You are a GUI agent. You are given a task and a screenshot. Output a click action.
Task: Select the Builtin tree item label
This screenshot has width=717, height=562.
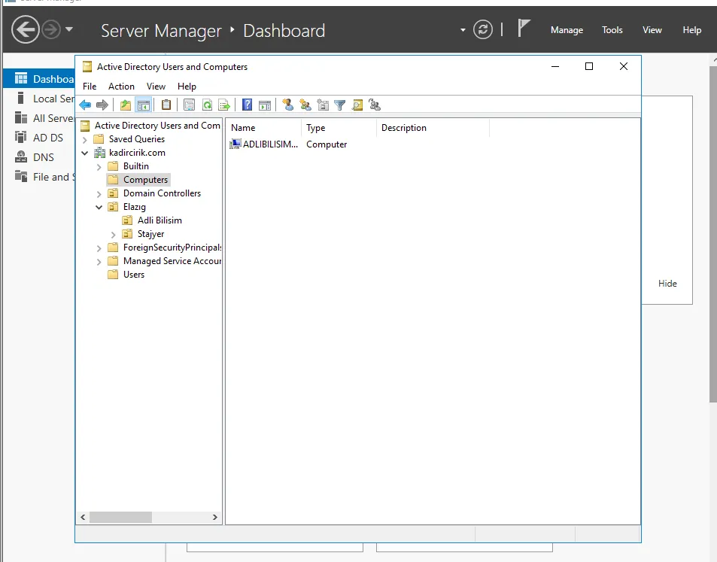tap(136, 166)
